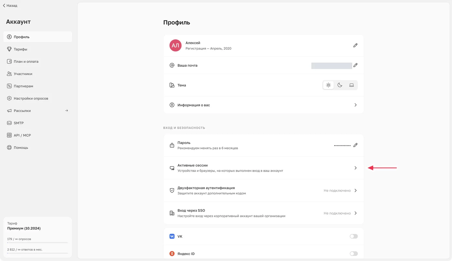The height and width of the screenshot is (261, 452).
Task: Edit the email via its pencil icon
Action: coord(355,65)
